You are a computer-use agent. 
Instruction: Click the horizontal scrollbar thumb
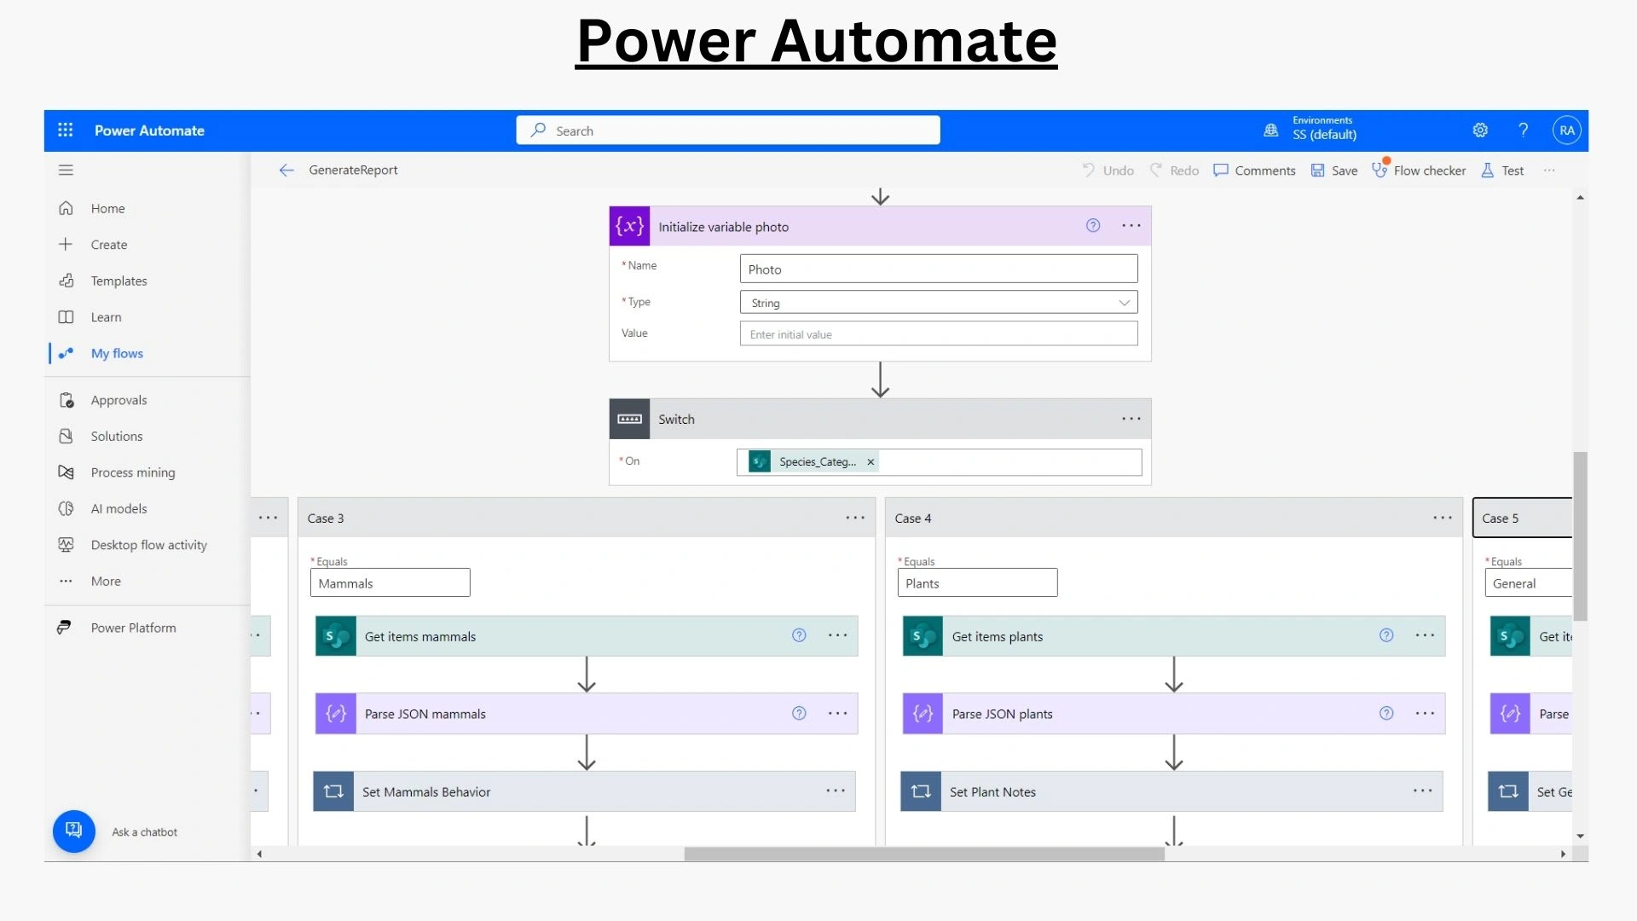click(924, 854)
